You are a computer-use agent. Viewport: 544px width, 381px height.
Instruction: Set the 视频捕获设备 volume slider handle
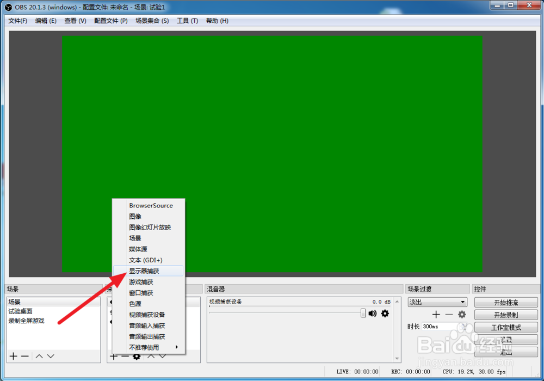363,313
